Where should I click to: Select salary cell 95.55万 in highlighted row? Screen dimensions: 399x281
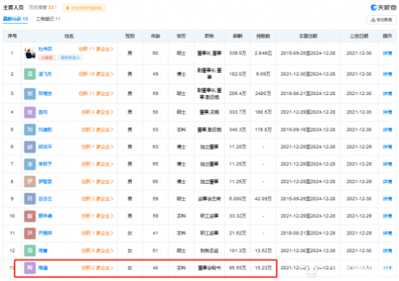click(237, 268)
